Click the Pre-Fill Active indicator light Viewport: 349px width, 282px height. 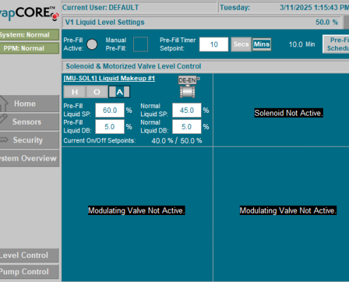tap(92, 44)
